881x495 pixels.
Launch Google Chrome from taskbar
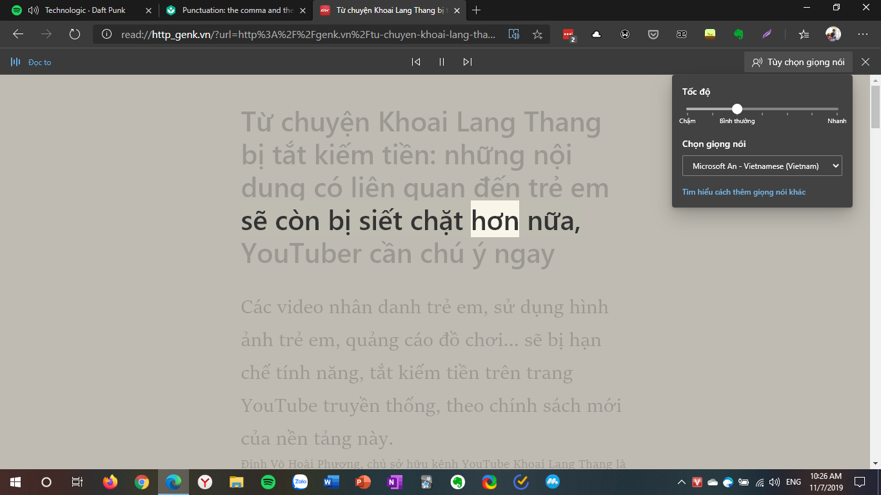point(142,482)
